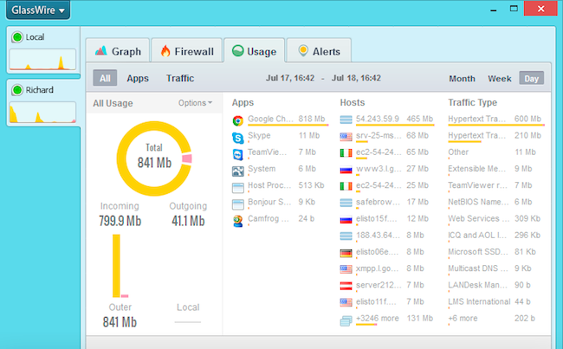Screen dimensions: 563x349
Task: Click the green status indicator for Local
Action: [x=16, y=37]
